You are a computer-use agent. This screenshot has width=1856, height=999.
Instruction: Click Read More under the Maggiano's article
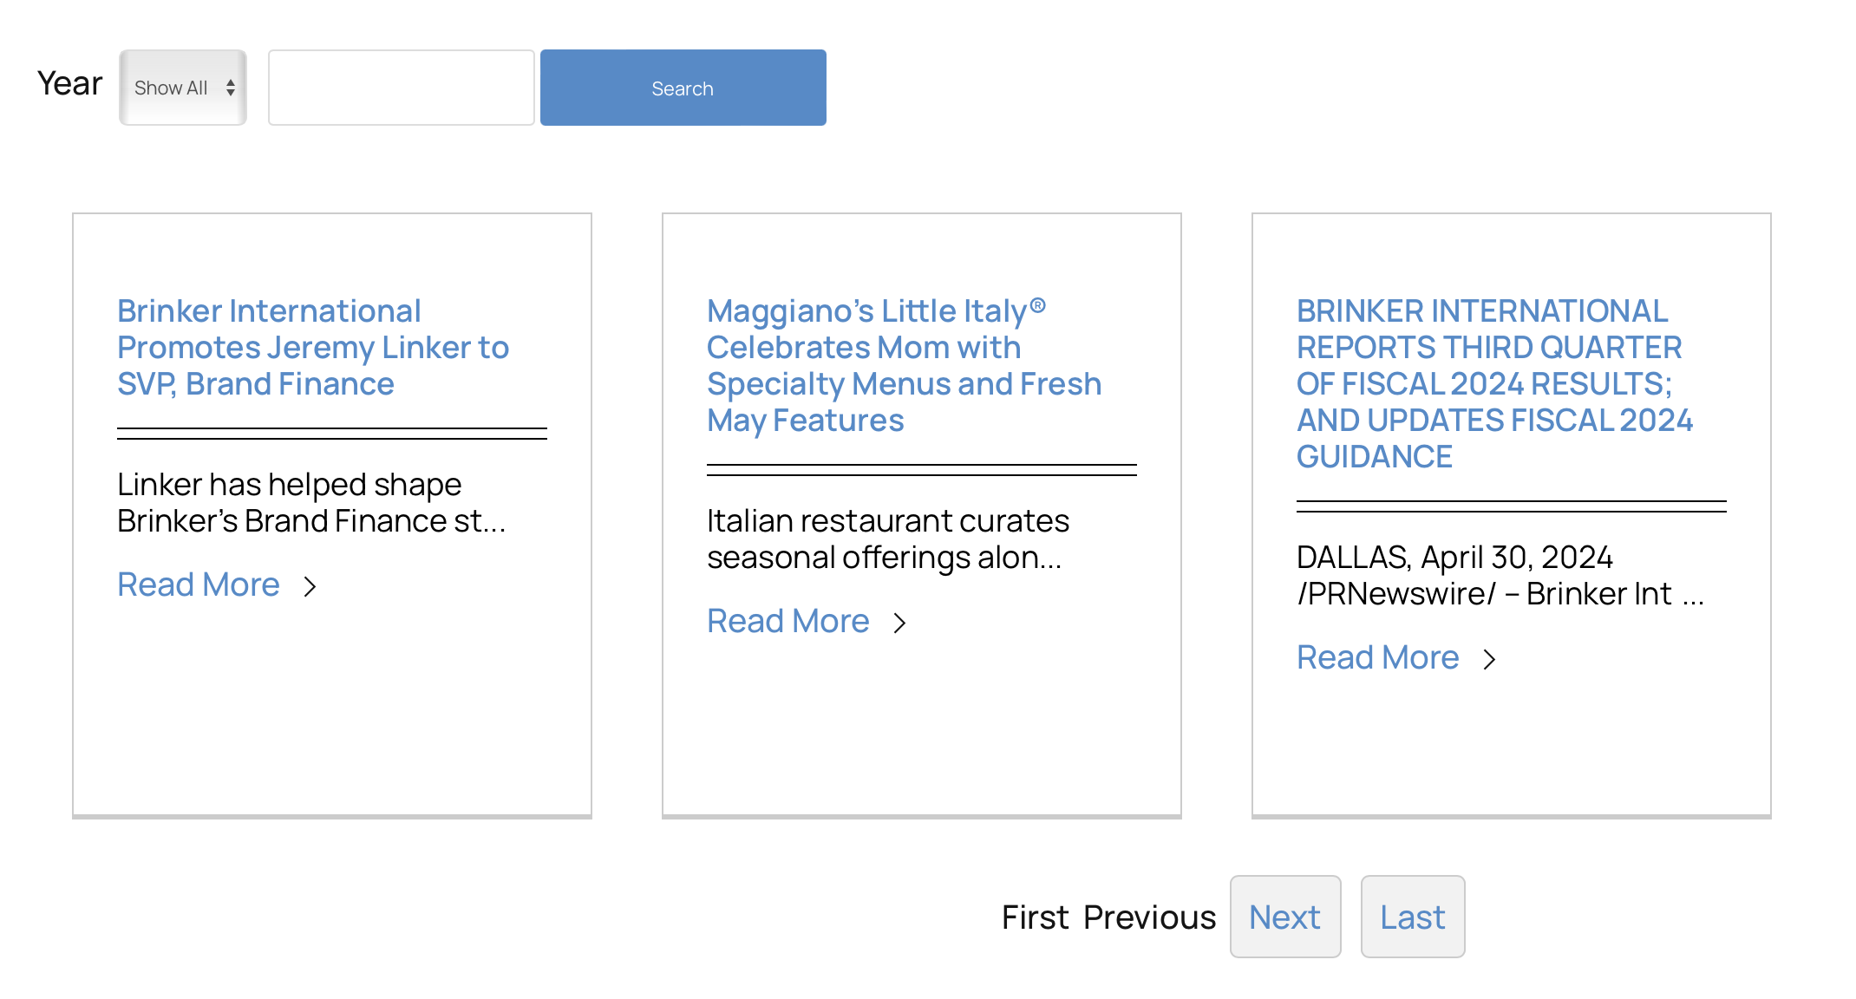[787, 622]
